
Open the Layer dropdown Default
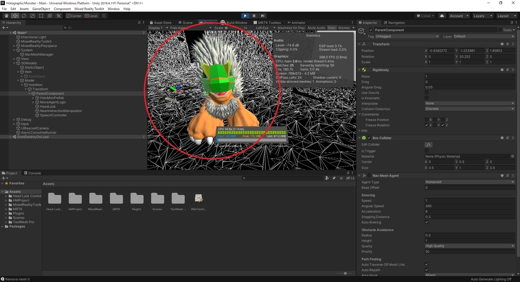click(x=484, y=36)
